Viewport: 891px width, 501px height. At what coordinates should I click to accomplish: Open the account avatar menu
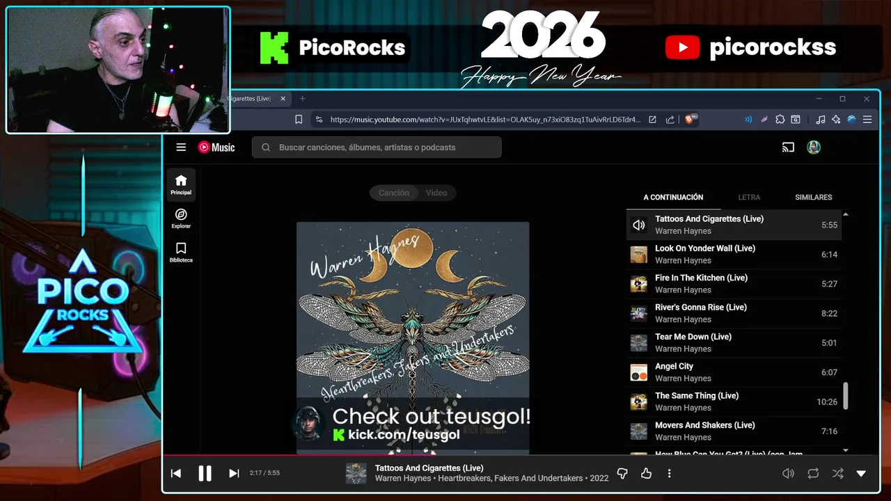pyautogui.click(x=814, y=148)
